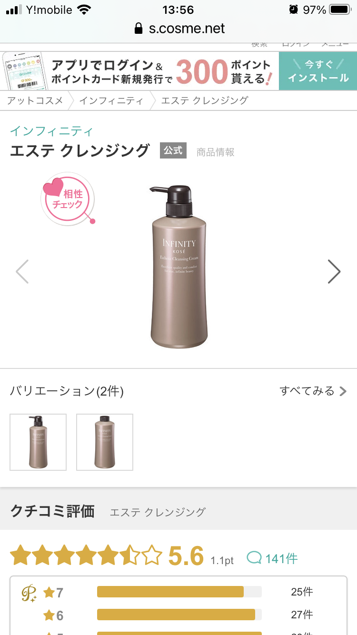Tap the @cosme app phone image in banner
357x635 pixels.
[x=24, y=71]
